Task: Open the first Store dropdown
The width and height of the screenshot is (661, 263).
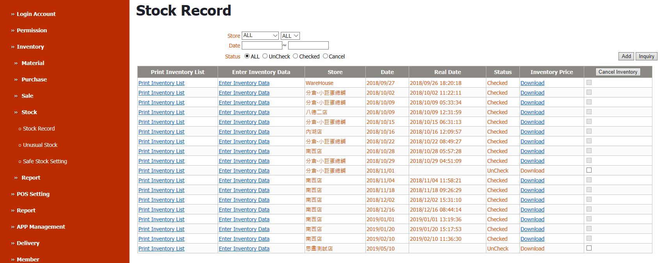Action: tap(260, 35)
